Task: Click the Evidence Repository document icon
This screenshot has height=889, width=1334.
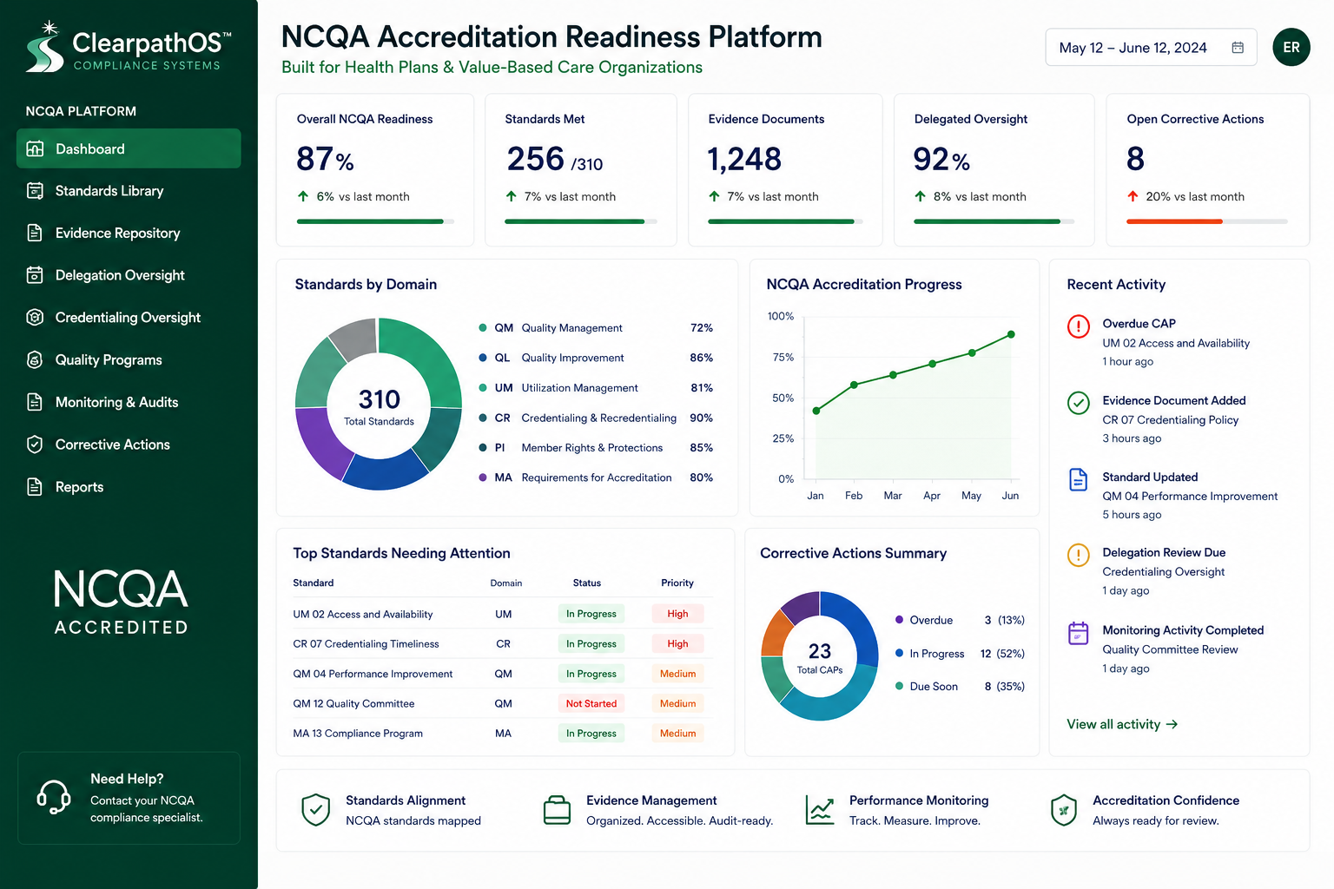Action: pos(35,233)
